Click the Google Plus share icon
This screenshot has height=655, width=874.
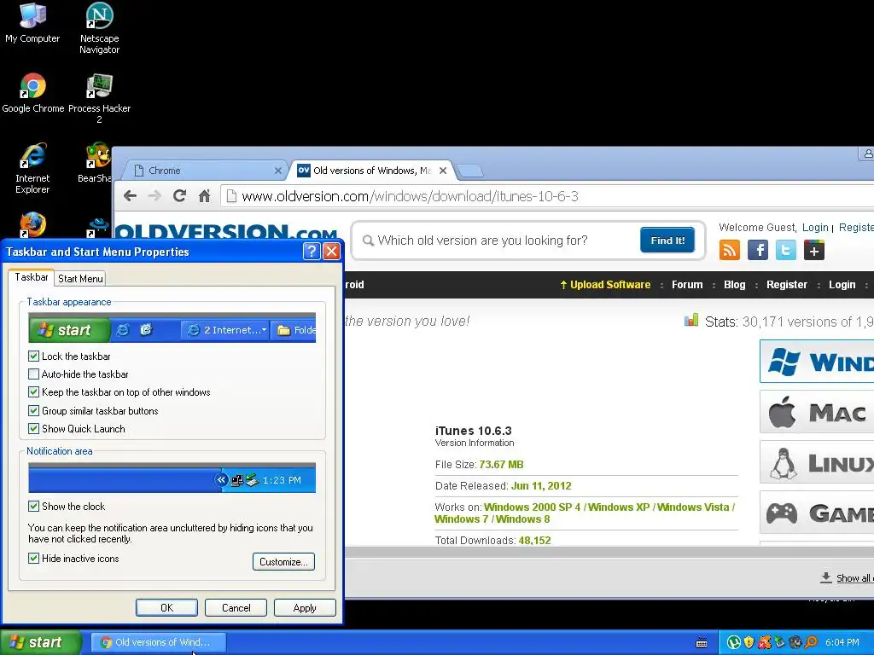[813, 250]
